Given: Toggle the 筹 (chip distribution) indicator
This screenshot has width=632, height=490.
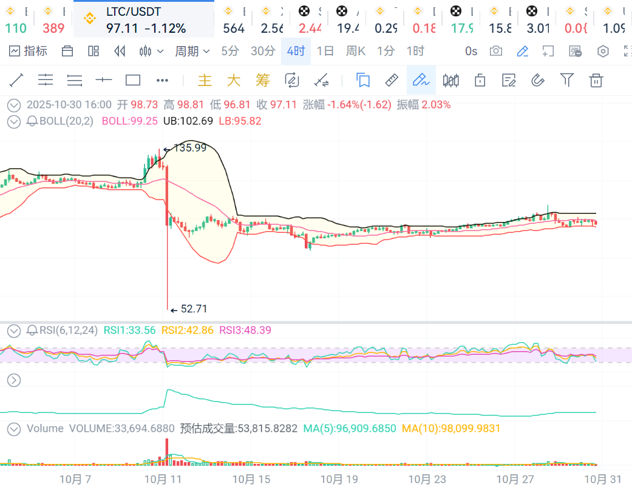Looking at the screenshot, I should 262,80.
